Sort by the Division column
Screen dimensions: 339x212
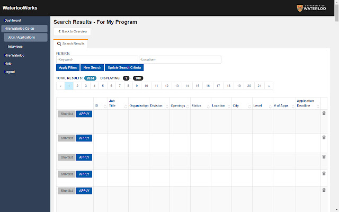[167, 106]
